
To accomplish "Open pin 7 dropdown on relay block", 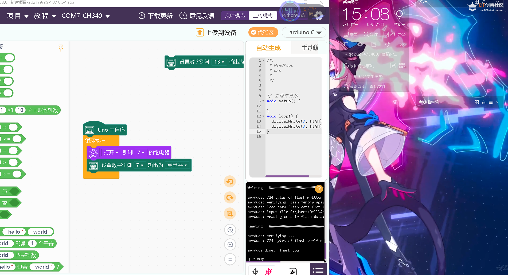I will click(141, 152).
